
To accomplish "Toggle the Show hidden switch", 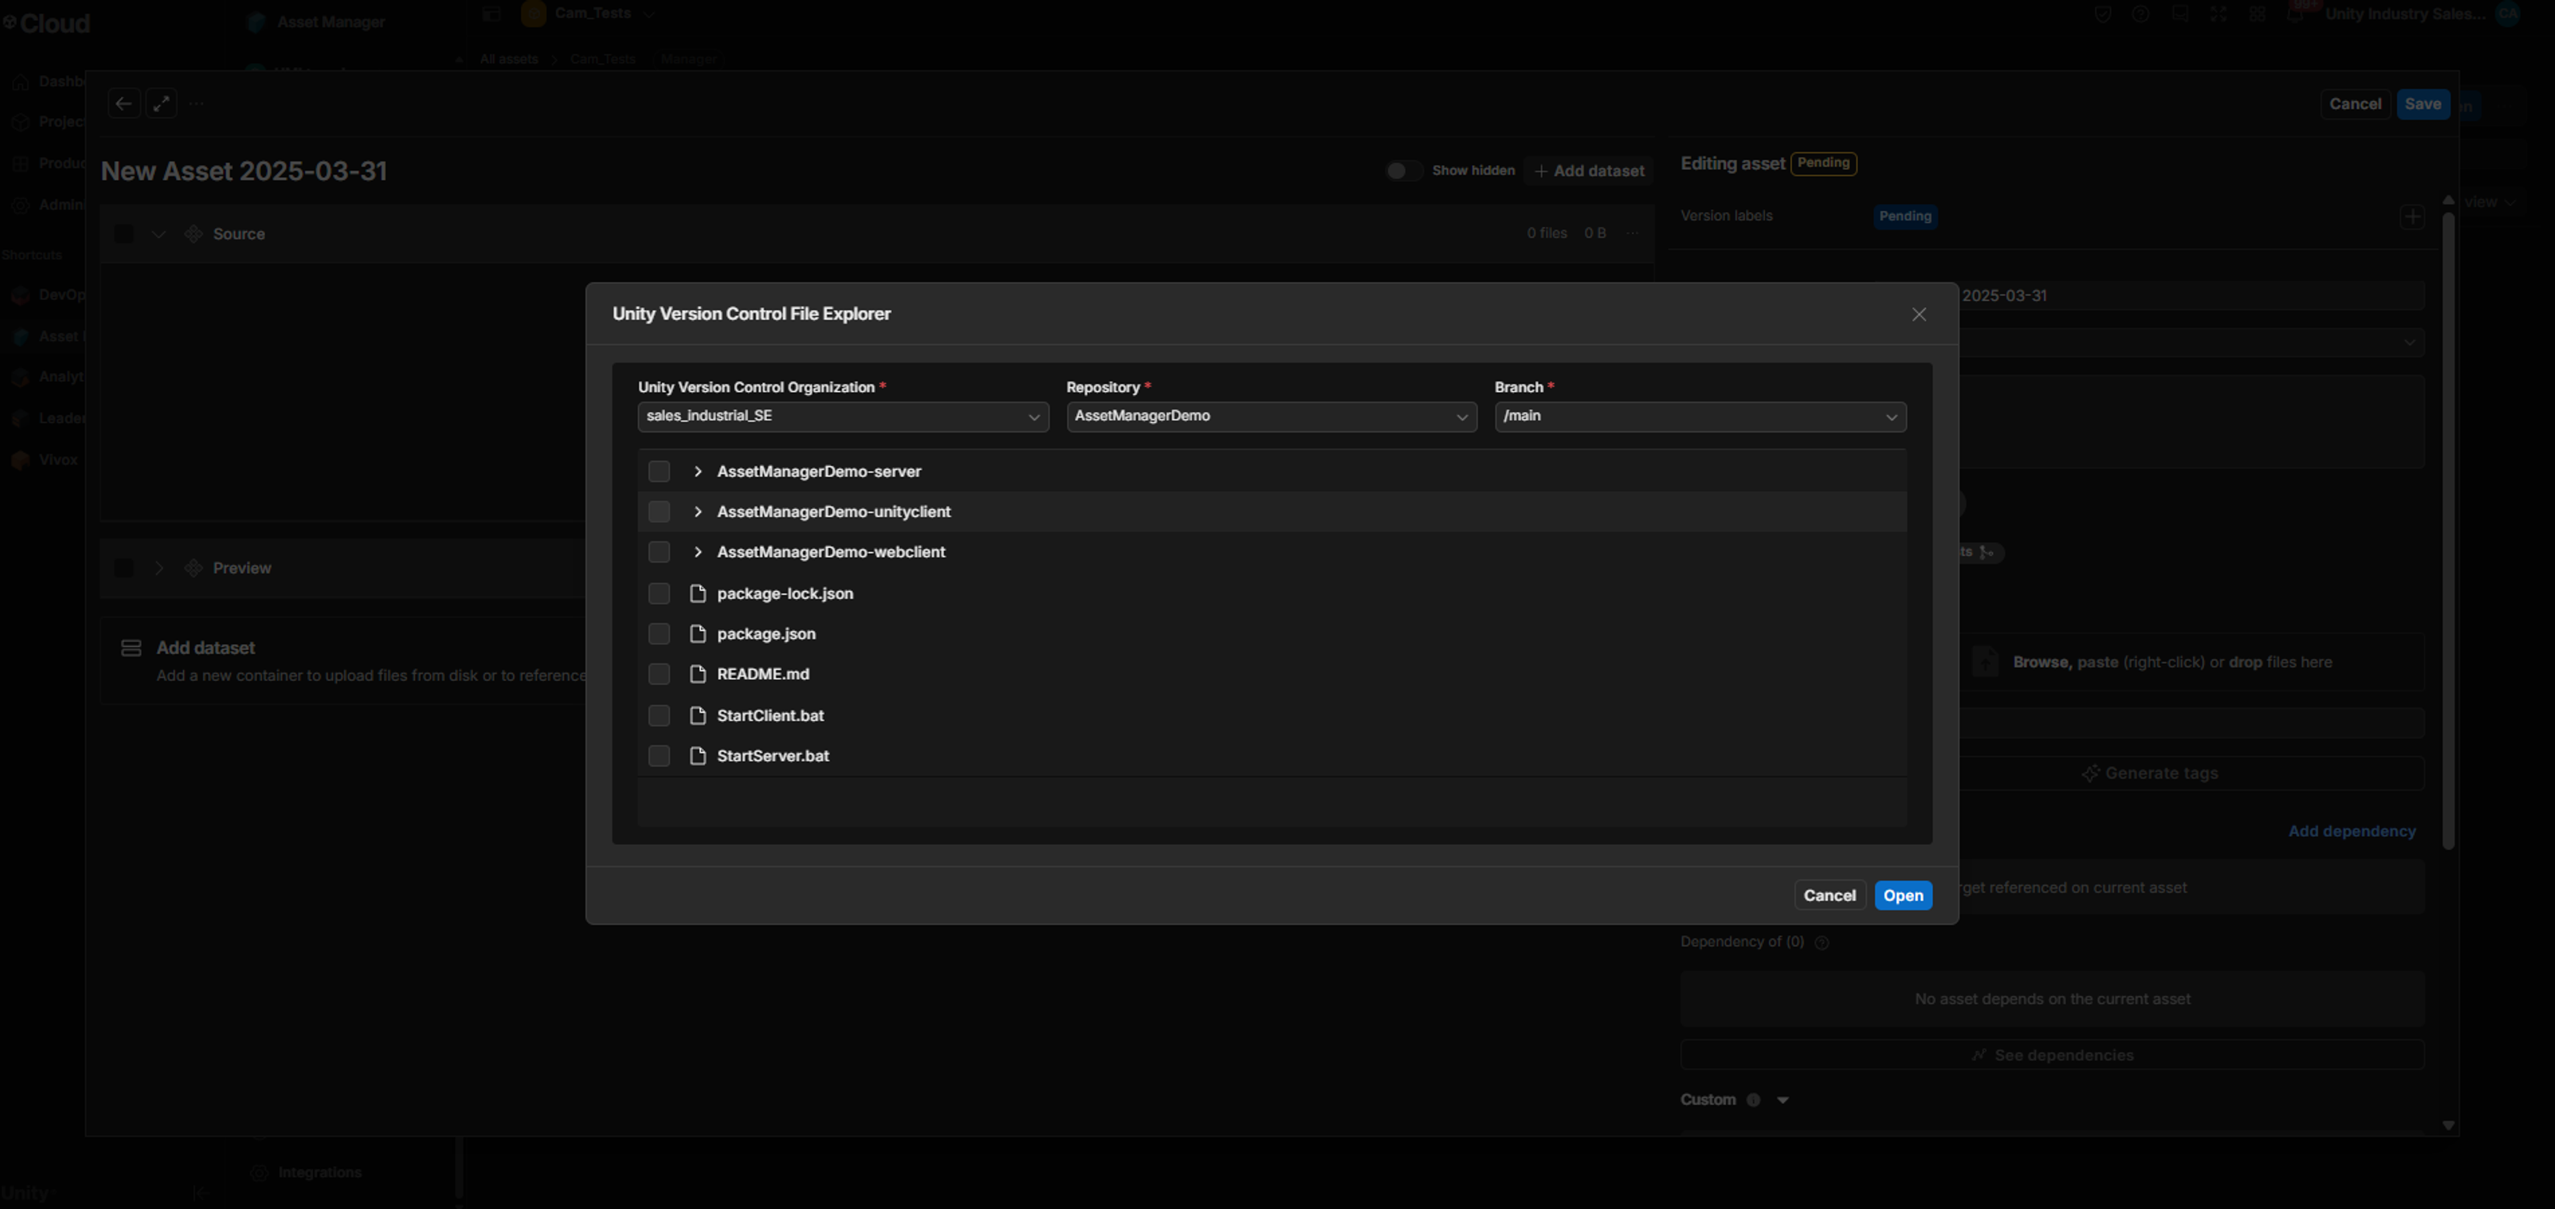I will point(1403,170).
